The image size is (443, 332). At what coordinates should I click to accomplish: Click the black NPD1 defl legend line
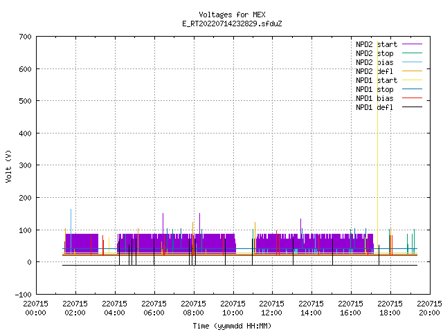(x=413, y=107)
